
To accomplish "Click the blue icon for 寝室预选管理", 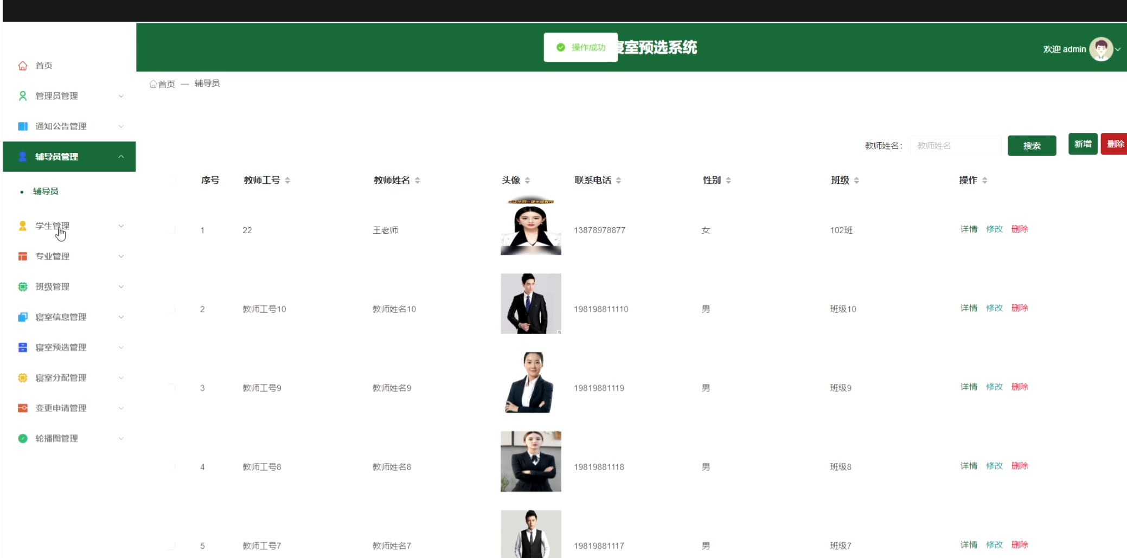I will pos(23,348).
